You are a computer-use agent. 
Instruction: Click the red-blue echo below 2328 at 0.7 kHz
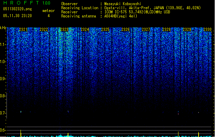pyautogui.click(x=178, y=113)
